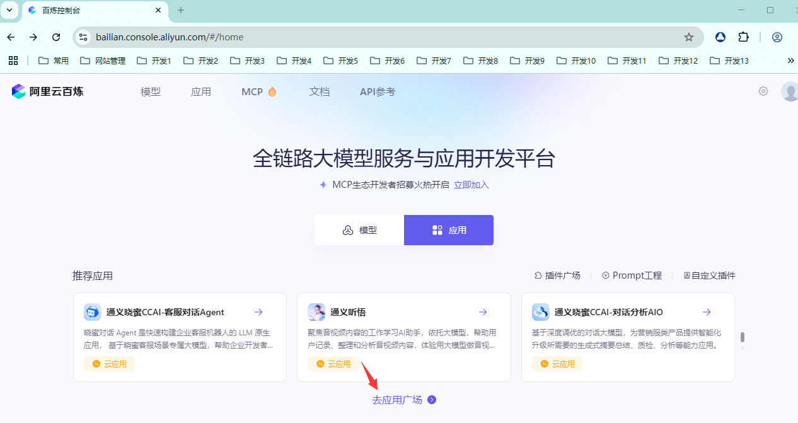
Task: Click the blue extension icon in toolbar
Action: (720, 37)
